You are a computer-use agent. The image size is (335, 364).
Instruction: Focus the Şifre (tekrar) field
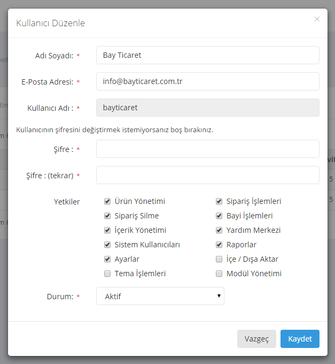coord(207,175)
